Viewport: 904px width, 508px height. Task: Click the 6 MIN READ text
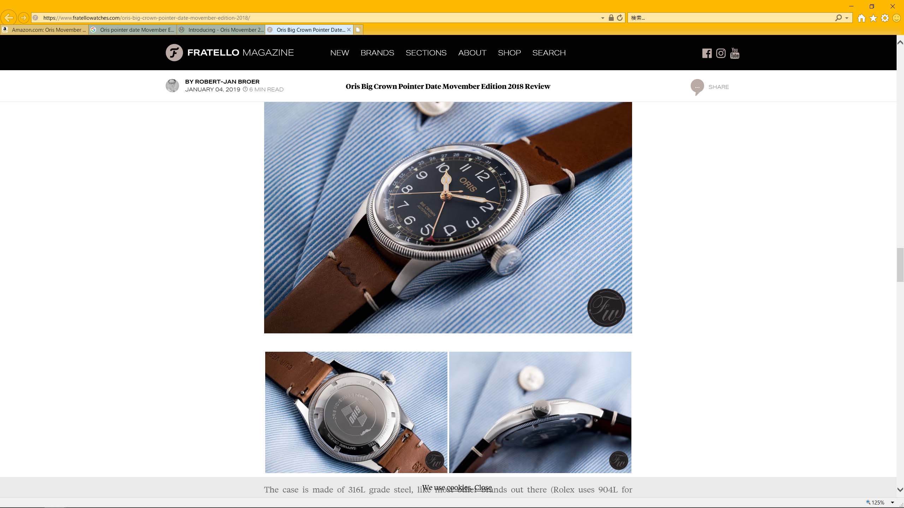tap(266, 90)
